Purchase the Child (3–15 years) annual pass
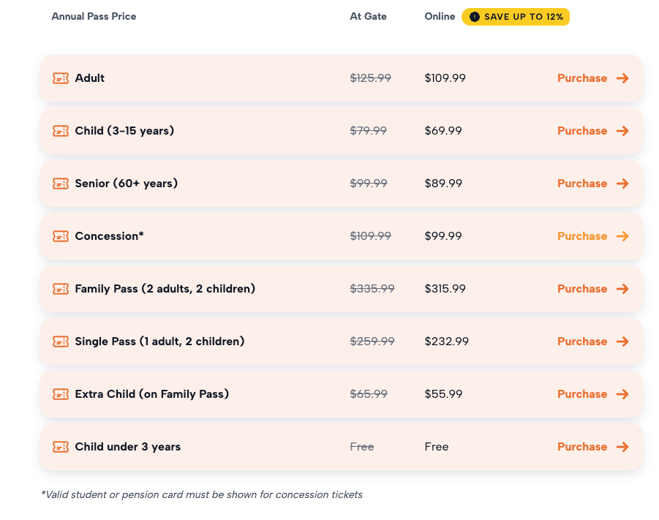This screenshot has height=520, width=659. (x=582, y=131)
